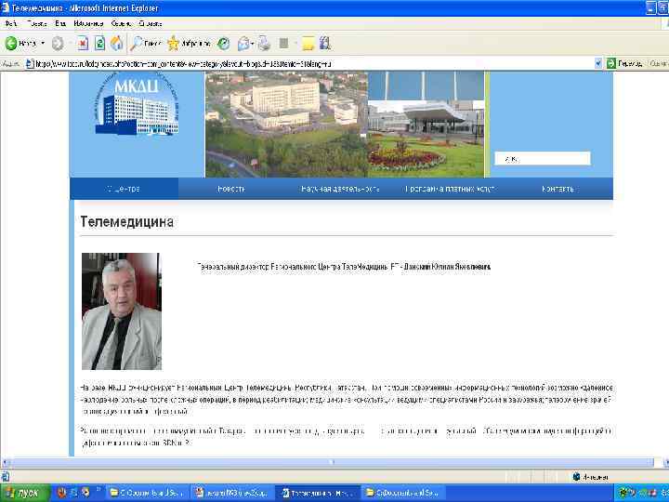Click first quick launch icon on taskbar
669x502 pixels.
(x=62, y=493)
